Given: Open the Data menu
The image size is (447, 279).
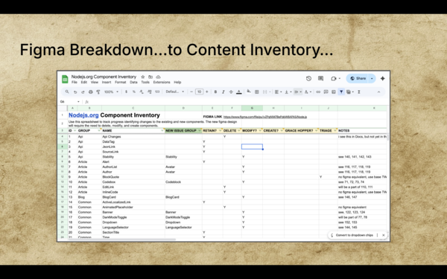Looking at the screenshot, I should point(133,83).
